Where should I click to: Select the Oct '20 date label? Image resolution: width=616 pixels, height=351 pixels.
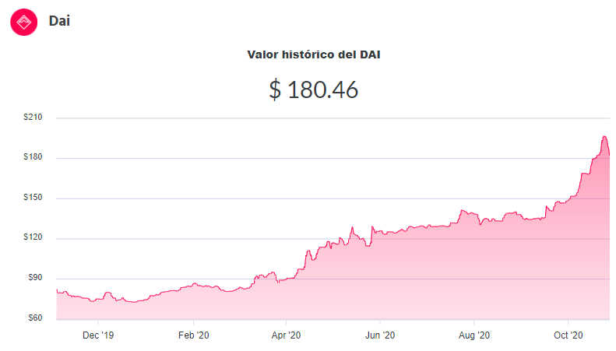(568, 335)
